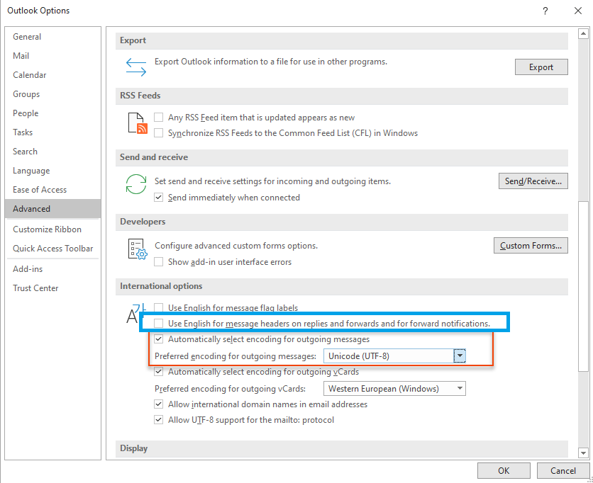Viewport: 593px width, 483px height.
Task: Open the Help question mark
Action: tap(545, 11)
